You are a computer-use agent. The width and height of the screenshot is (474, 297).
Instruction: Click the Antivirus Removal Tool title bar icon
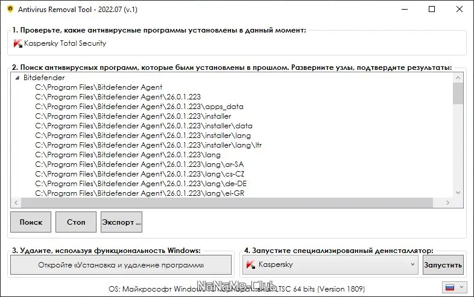point(10,9)
